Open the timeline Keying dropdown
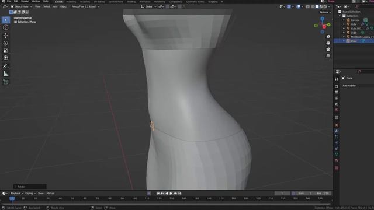 pos(30,194)
